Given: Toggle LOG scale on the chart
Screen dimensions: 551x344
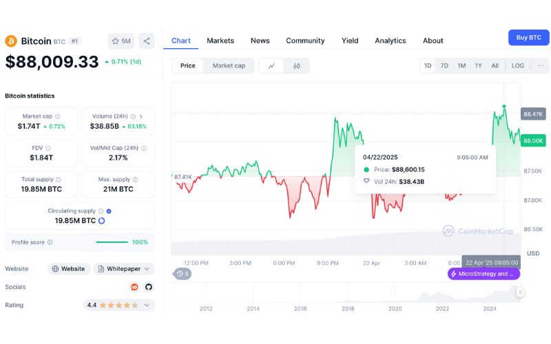Looking at the screenshot, I should [x=518, y=65].
